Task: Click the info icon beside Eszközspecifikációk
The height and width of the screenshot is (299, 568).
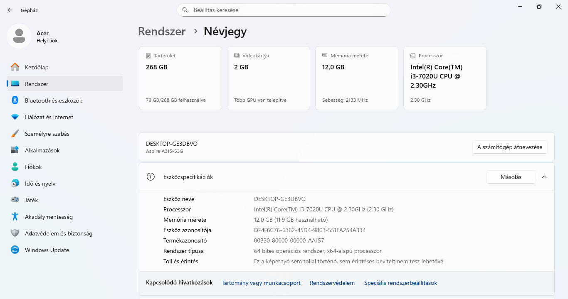Action: point(151,177)
